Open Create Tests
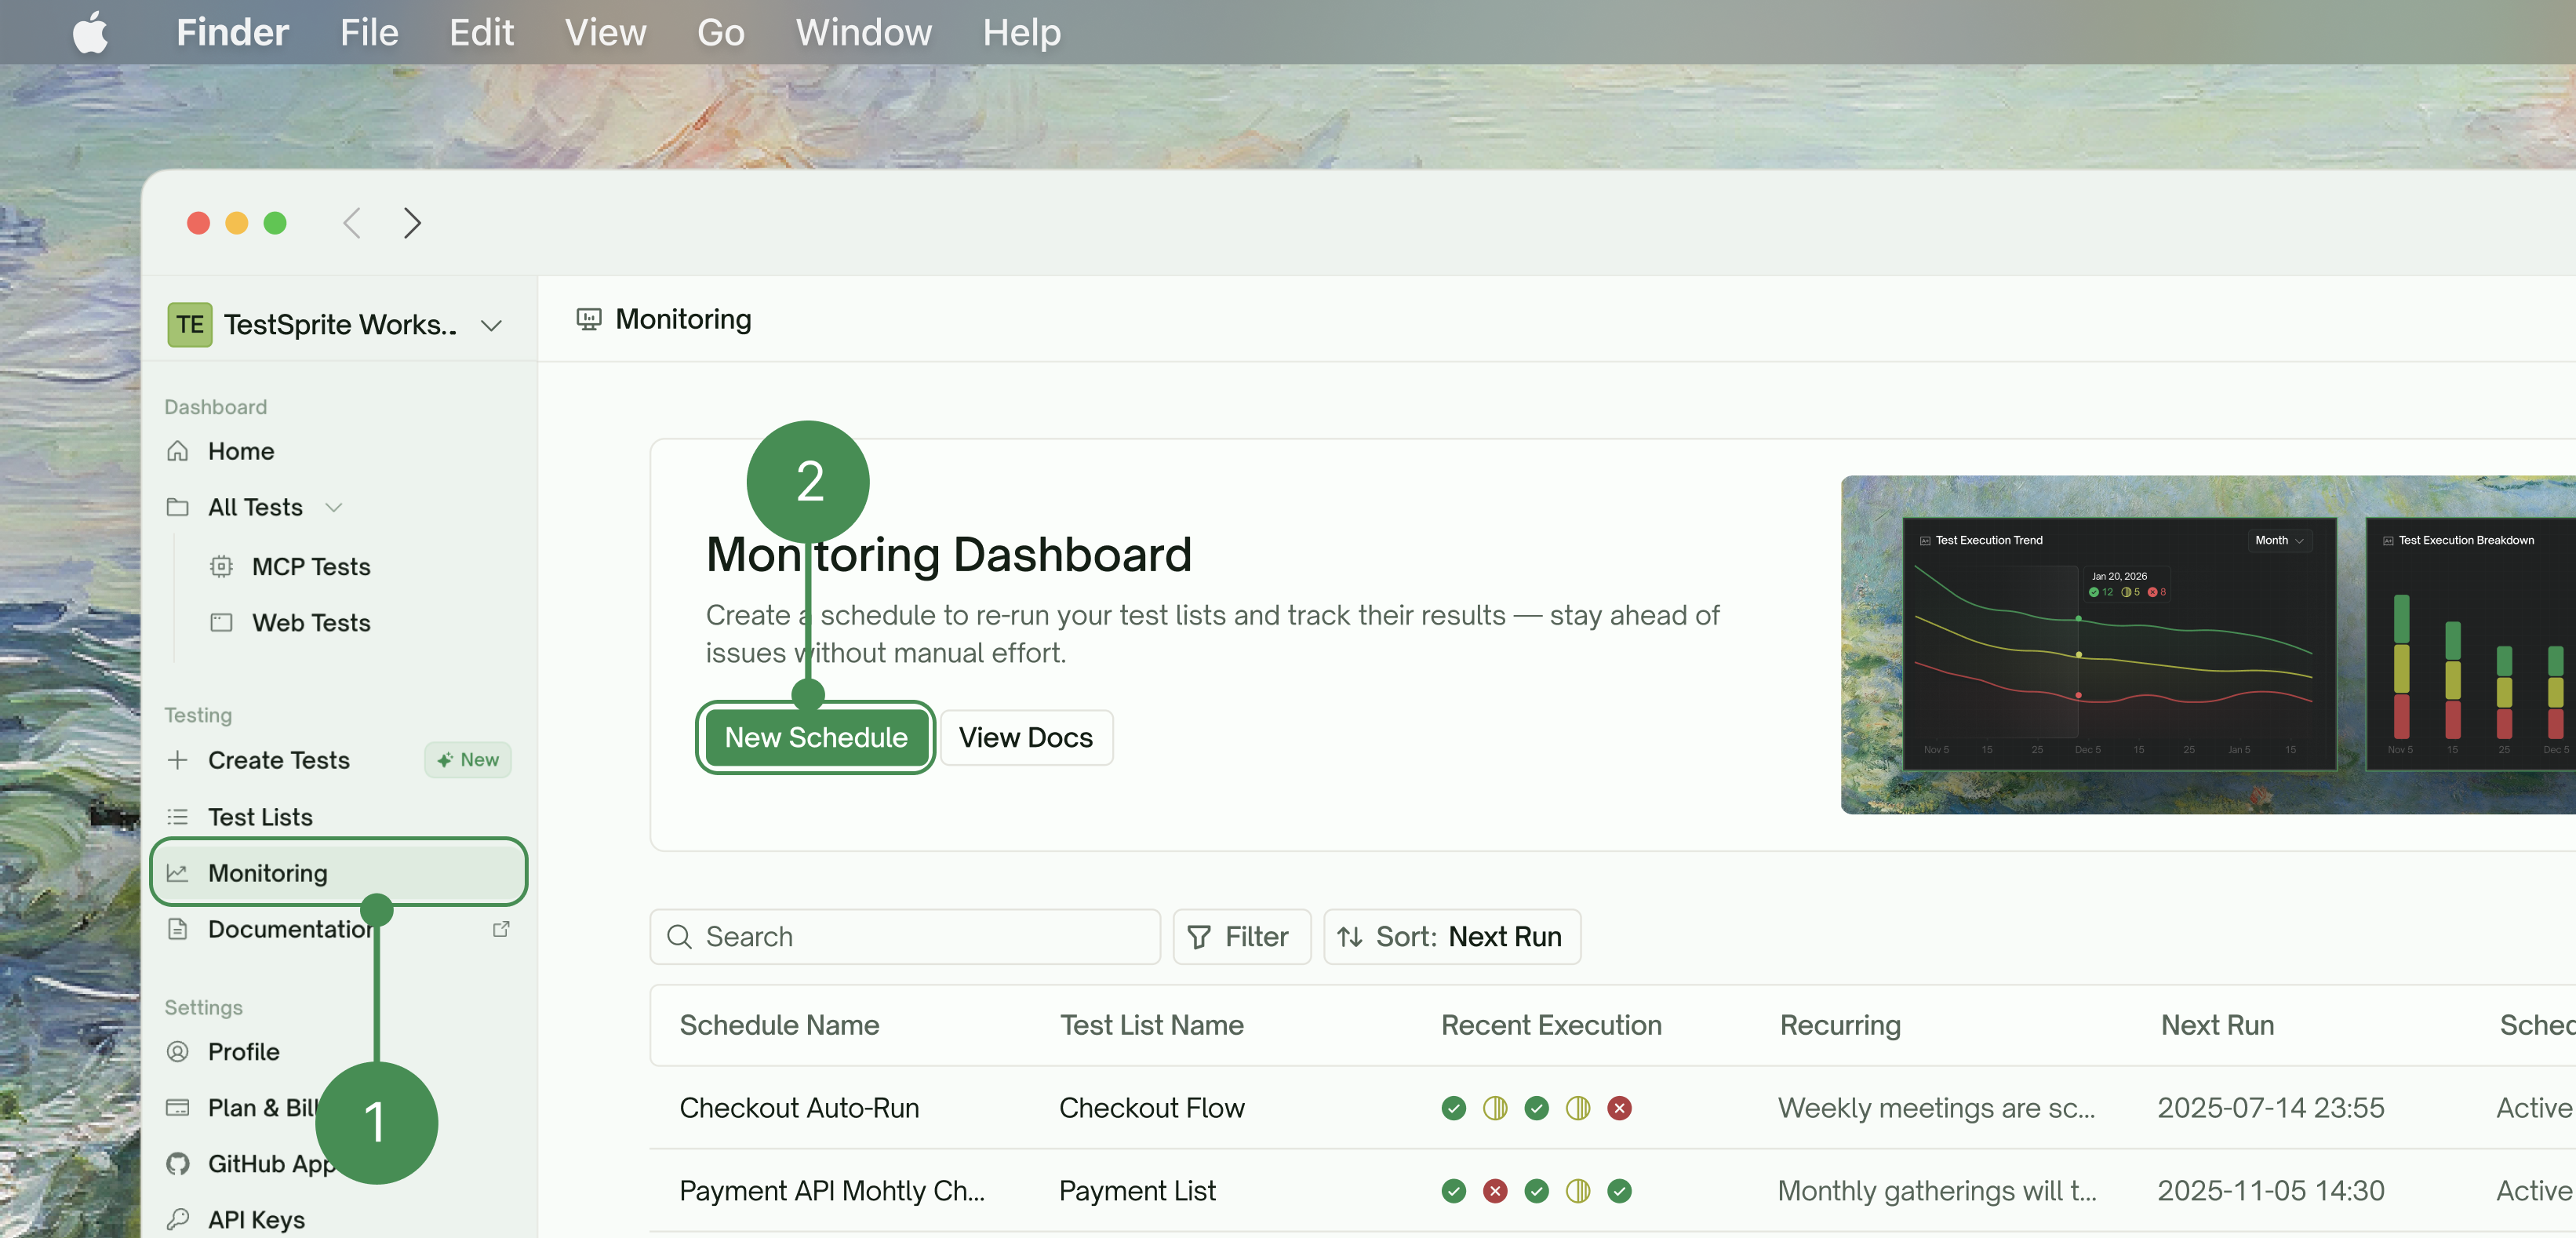Image resolution: width=2576 pixels, height=1238 pixels. (x=279, y=760)
